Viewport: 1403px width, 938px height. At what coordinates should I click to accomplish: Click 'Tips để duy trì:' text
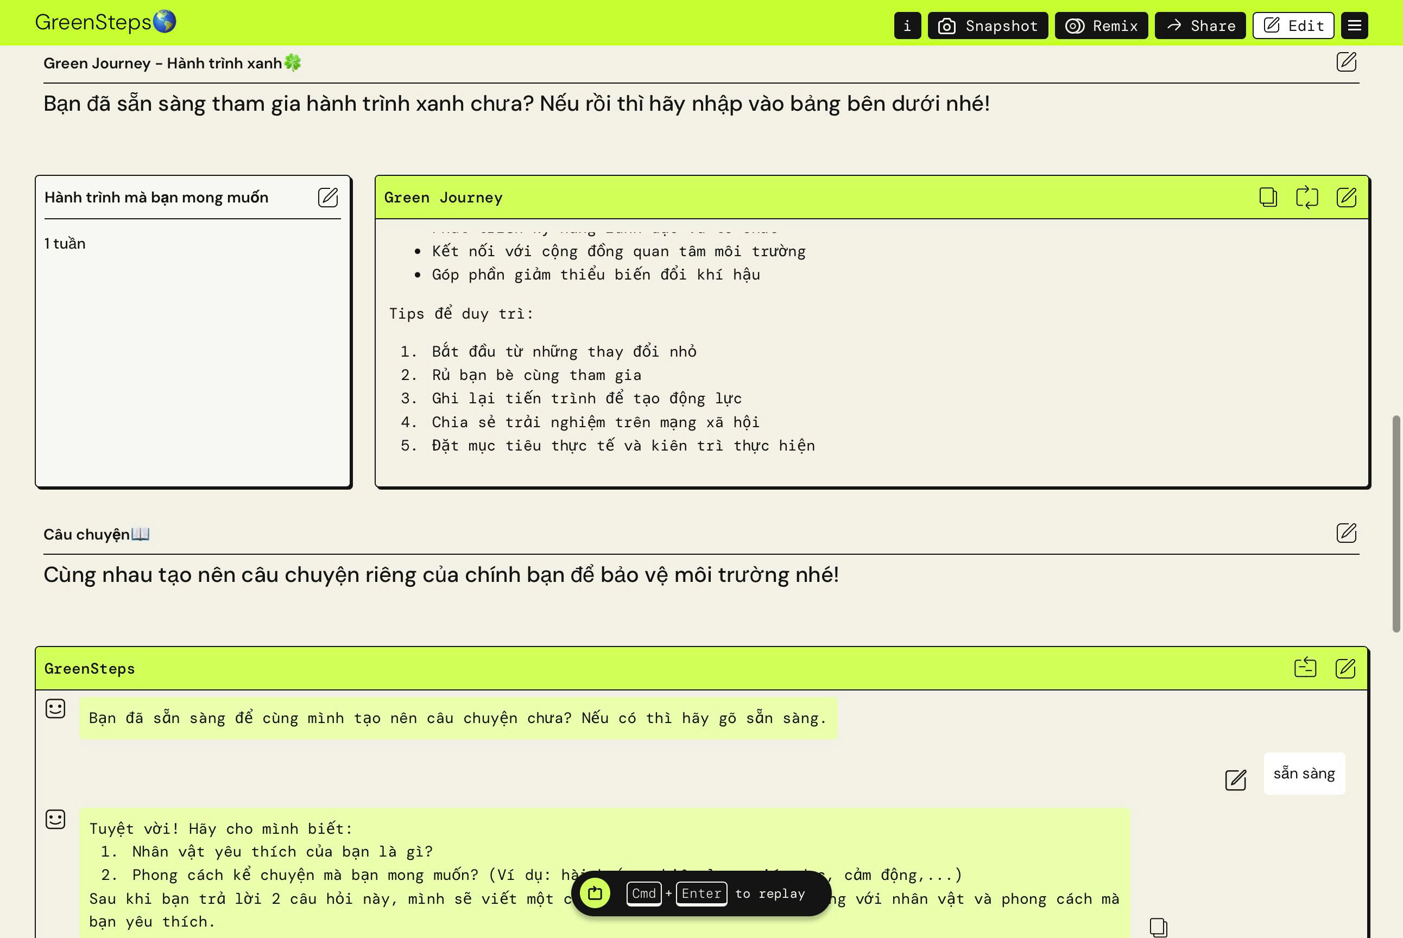click(460, 313)
